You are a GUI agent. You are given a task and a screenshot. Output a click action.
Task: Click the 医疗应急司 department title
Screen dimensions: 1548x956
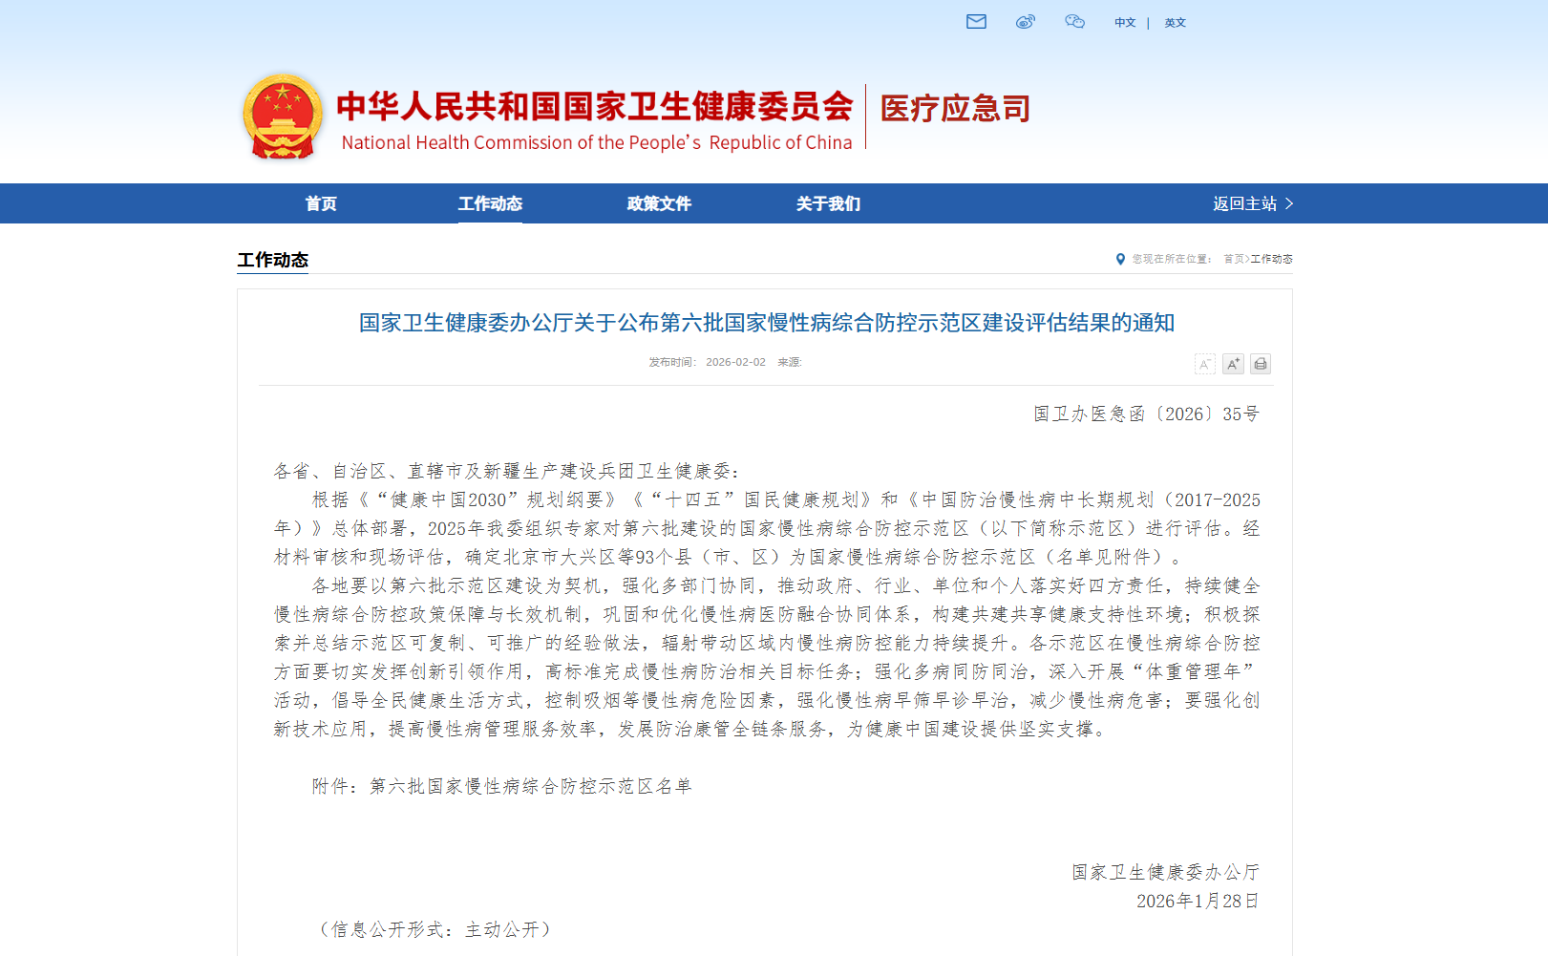coord(955,109)
